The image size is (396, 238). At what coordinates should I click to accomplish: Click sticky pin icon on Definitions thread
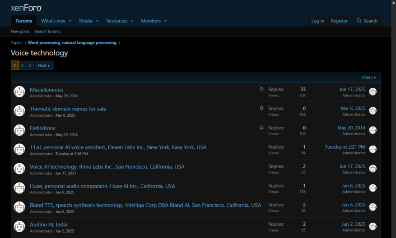coord(261,128)
